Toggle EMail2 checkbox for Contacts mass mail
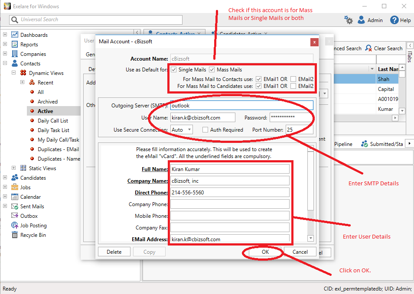 [293, 79]
